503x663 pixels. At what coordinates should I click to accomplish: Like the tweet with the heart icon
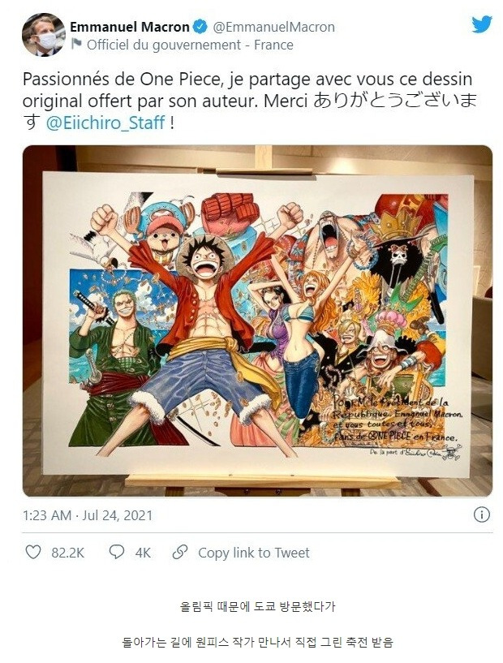(x=33, y=553)
